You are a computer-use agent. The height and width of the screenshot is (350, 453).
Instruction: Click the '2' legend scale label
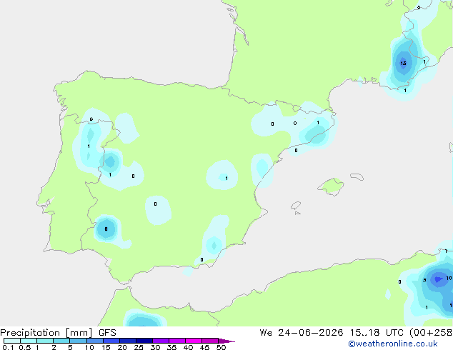[54, 347]
